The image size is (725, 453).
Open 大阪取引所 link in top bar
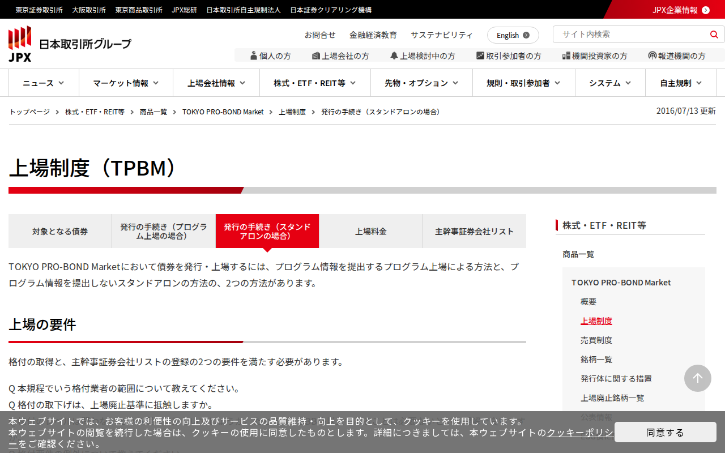click(89, 10)
